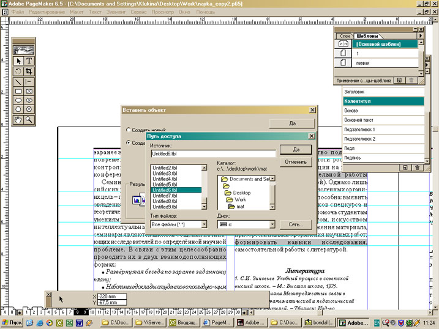Open the Сервис menu
Image resolution: width=439 pixels, height=329 pixels.
pyautogui.click(x=138, y=12)
